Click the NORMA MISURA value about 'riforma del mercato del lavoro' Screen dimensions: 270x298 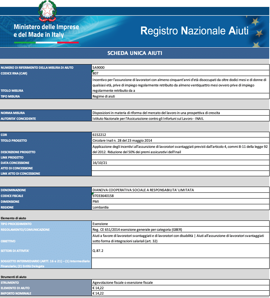tap(181, 113)
